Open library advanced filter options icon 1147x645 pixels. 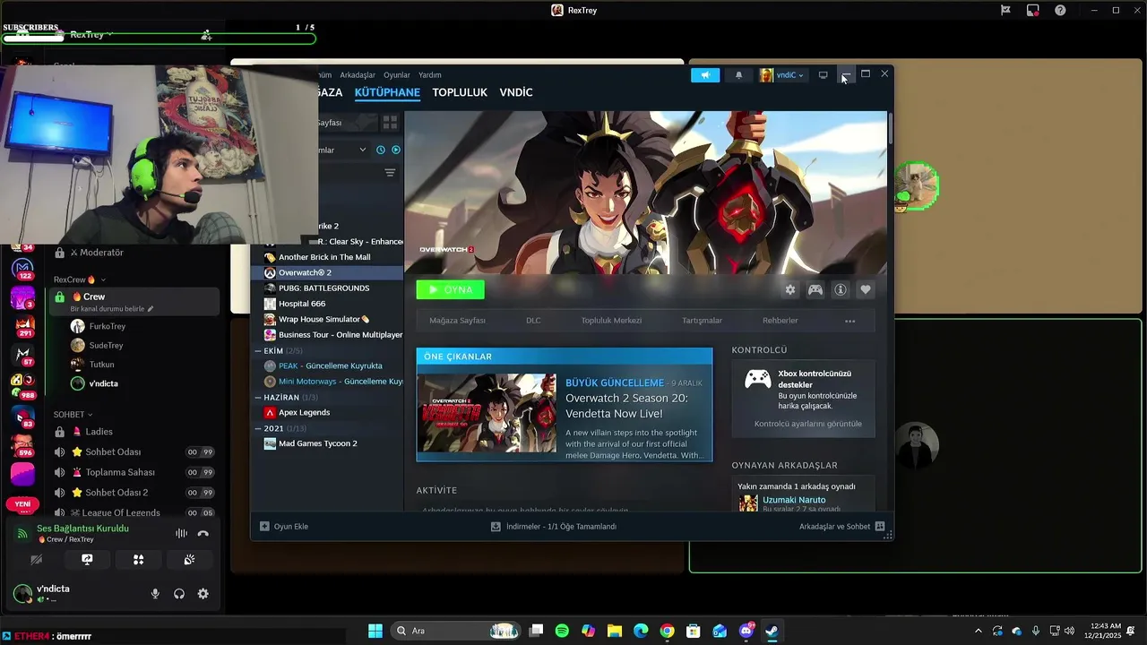click(390, 173)
